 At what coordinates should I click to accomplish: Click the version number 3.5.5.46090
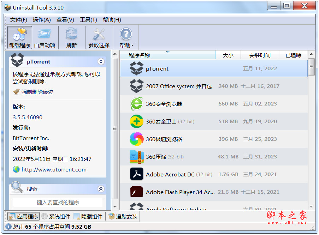point(28,117)
